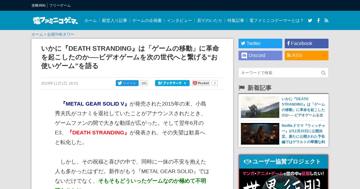Click the Facebook icon in header

click(318, 20)
